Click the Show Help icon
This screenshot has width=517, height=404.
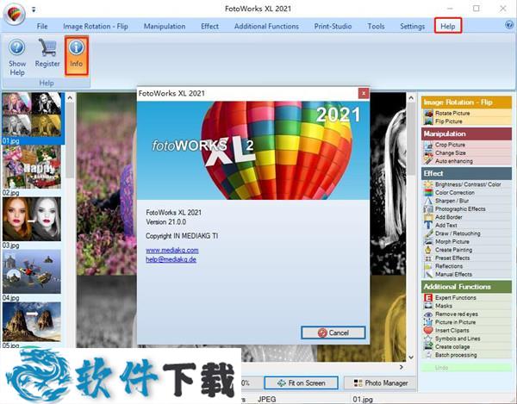(x=16, y=53)
